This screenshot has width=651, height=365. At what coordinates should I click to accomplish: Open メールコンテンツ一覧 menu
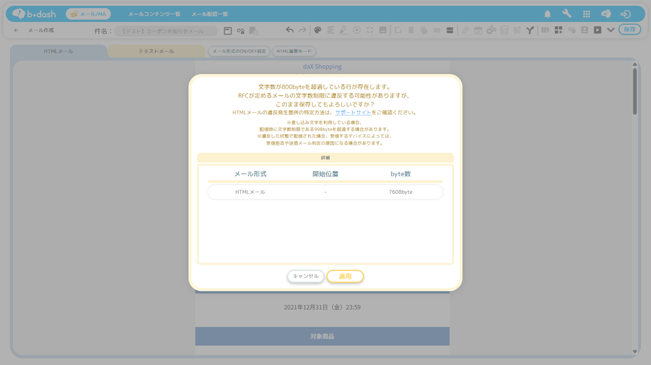(154, 14)
